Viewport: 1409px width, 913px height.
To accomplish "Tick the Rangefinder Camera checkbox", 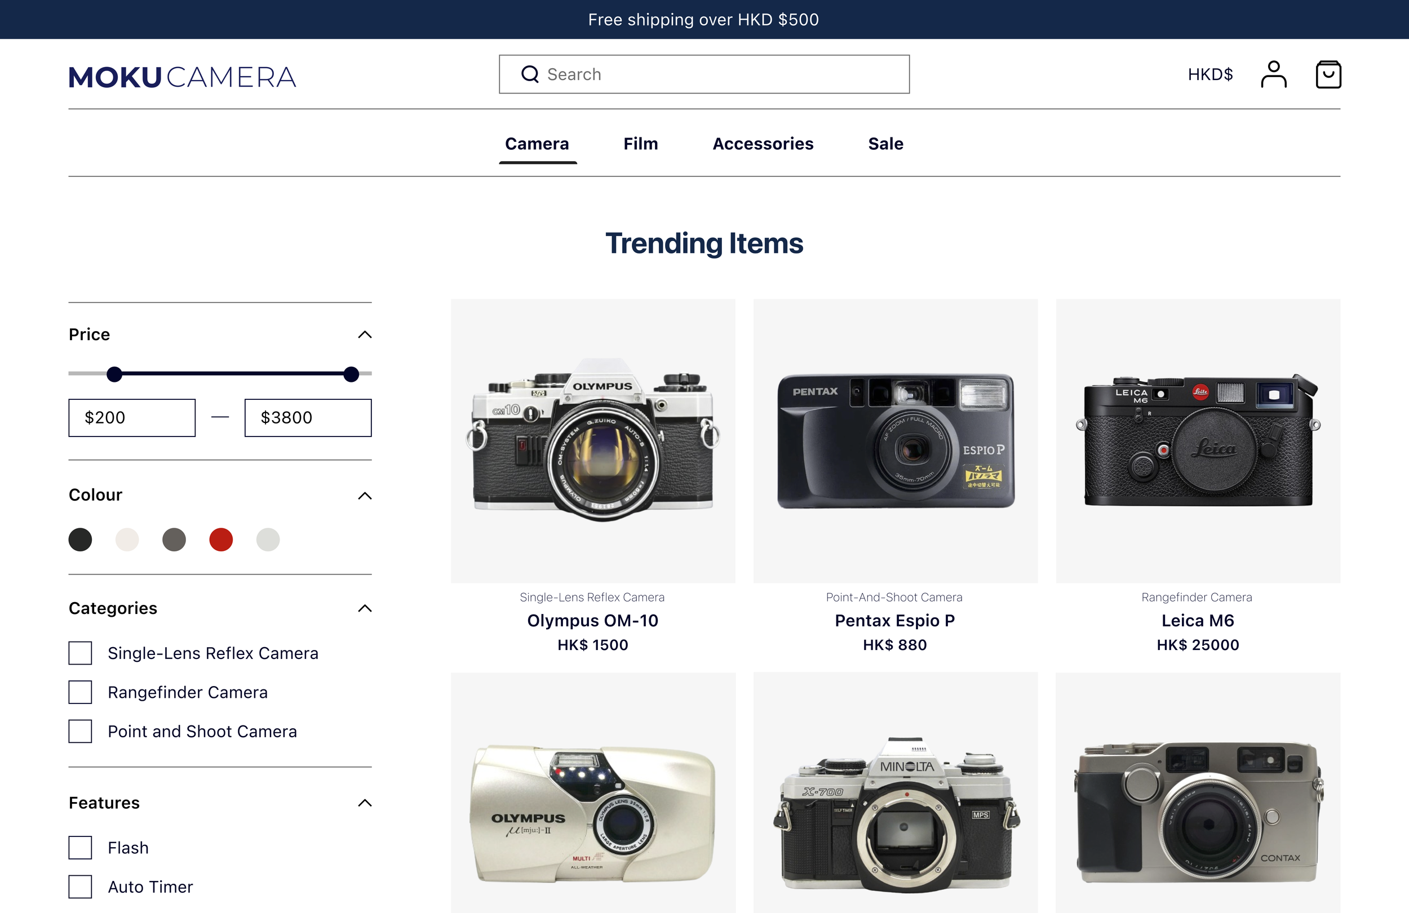I will (81, 692).
